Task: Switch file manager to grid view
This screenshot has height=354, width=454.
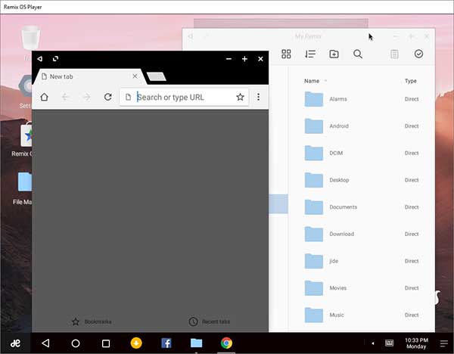Action: [x=286, y=54]
